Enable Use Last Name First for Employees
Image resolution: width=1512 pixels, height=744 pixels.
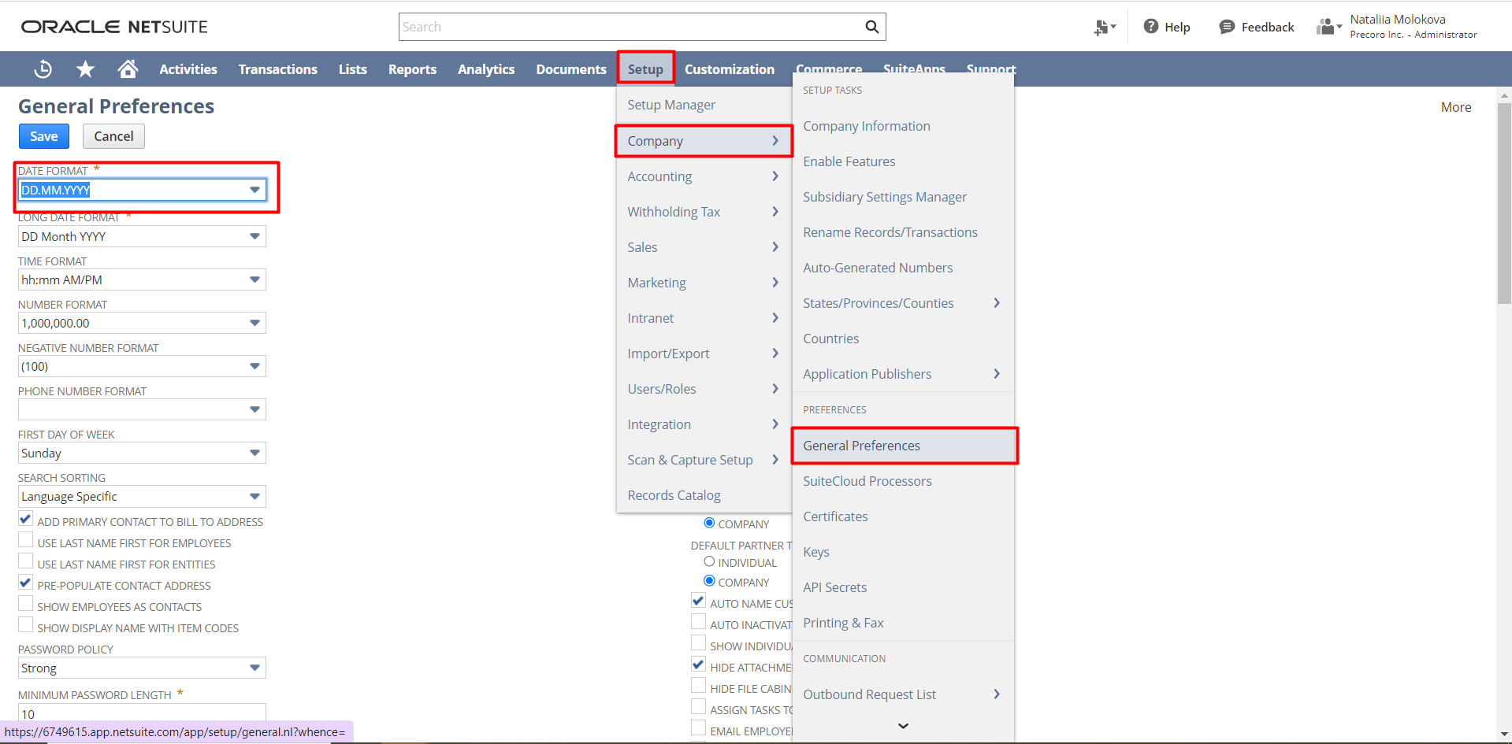coord(24,539)
